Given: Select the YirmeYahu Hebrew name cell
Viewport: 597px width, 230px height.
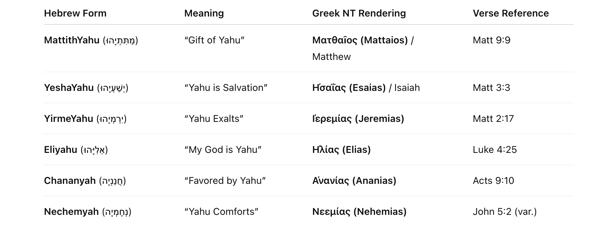Looking at the screenshot, I should coord(85,119).
